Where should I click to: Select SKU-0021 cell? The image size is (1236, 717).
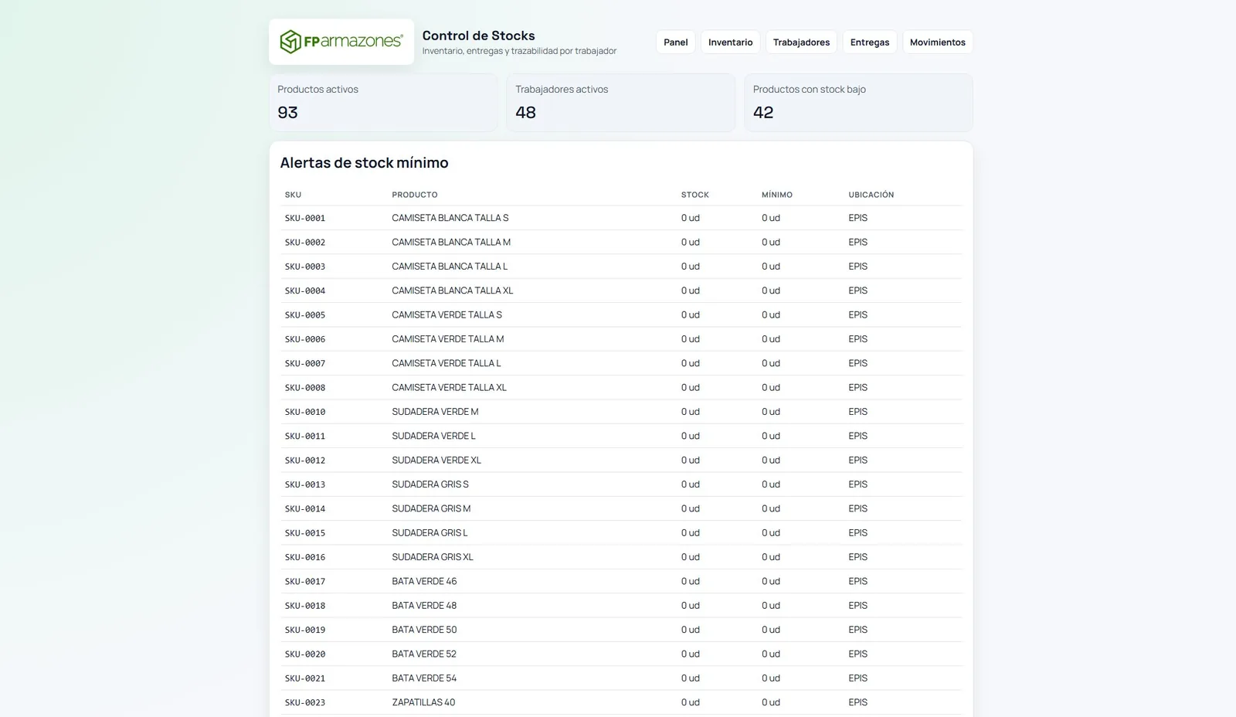[304, 678]
